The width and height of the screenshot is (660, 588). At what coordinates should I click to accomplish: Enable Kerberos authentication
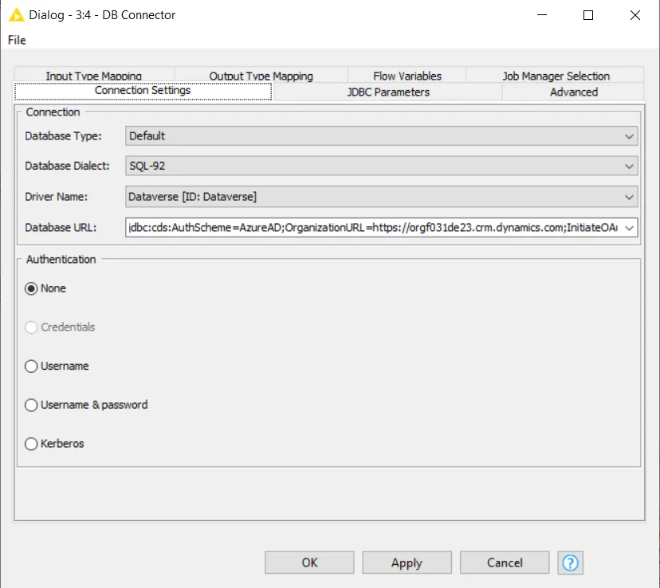pos(30,444)
